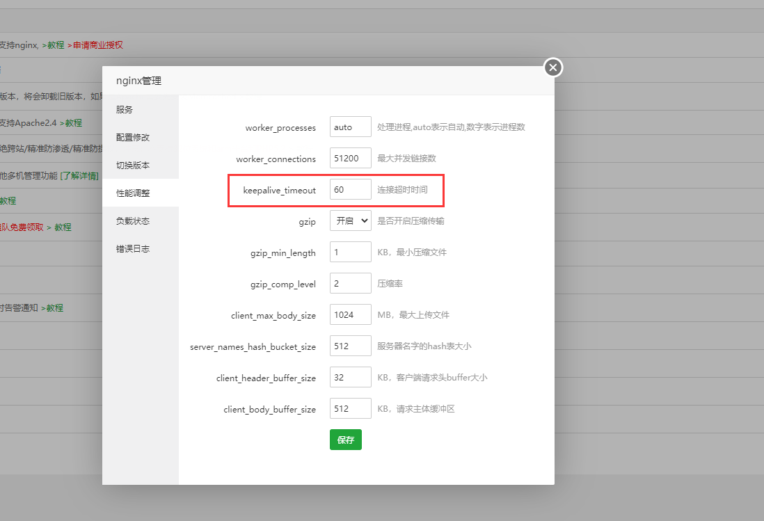Focus the keepalive_timeout input field

350,189
